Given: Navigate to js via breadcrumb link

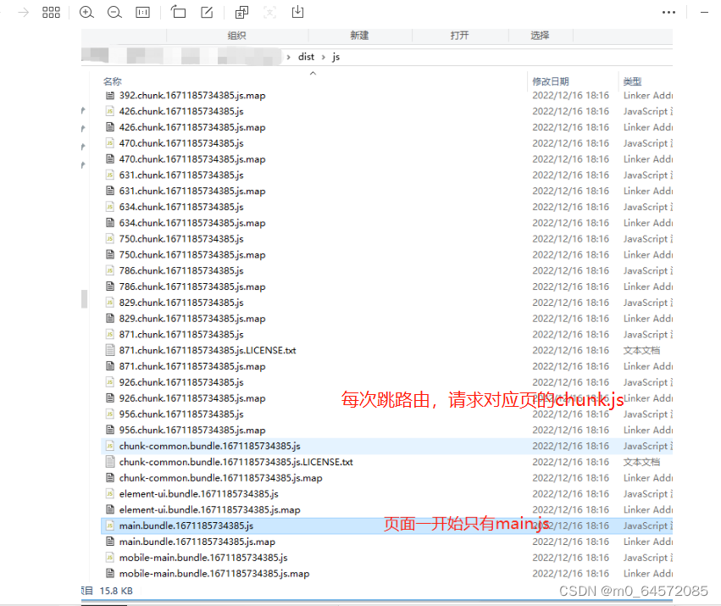Looking at the screenshot, I should (336, 56).
